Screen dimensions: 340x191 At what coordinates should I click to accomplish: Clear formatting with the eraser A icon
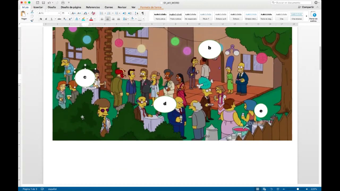pos(93,13)
